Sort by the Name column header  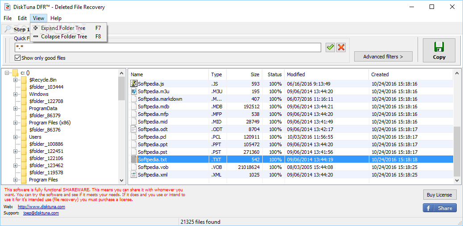(169, 74)
